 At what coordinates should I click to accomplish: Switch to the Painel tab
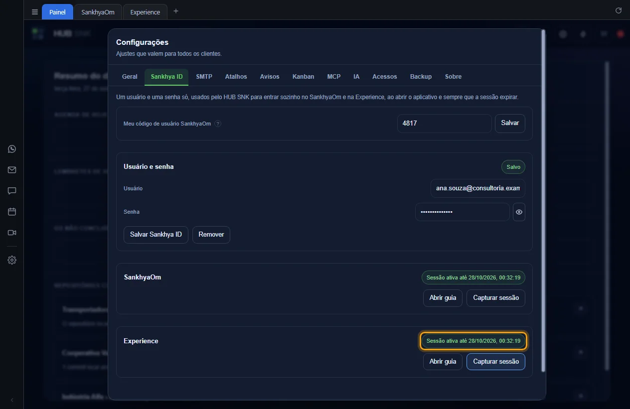coord(57,12)
